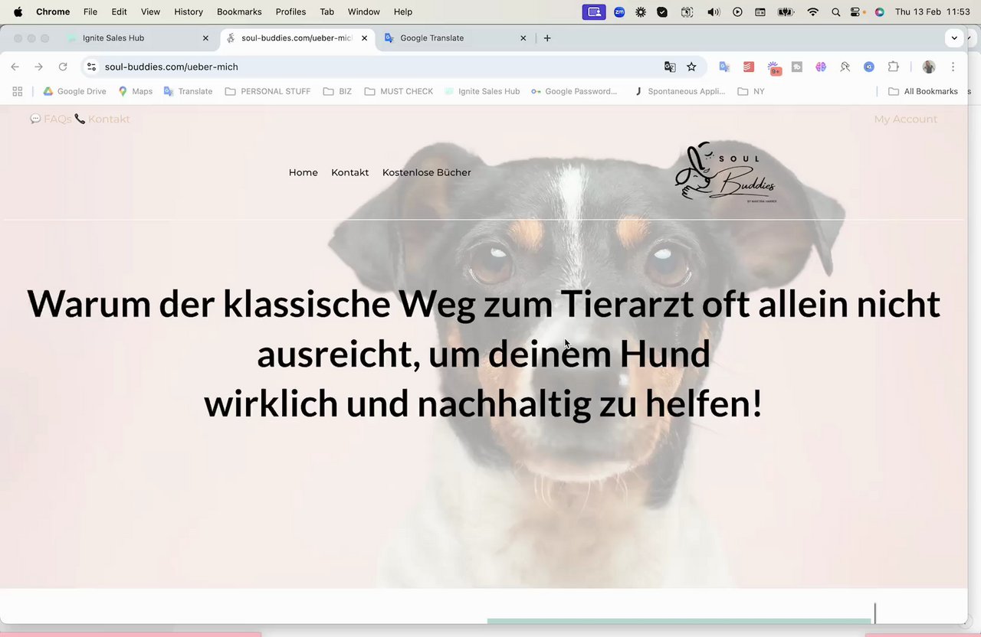Go back to the previous page
981x637 pixels.
15,67
